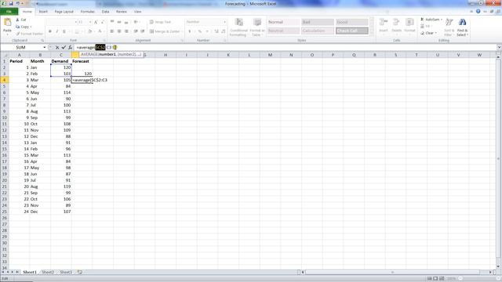This screenshot has height=282, width=502.
Task: Open the font name dropdown
Action: click(x=75, y=22)
